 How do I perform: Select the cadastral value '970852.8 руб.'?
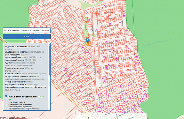[x=33, y=85]
